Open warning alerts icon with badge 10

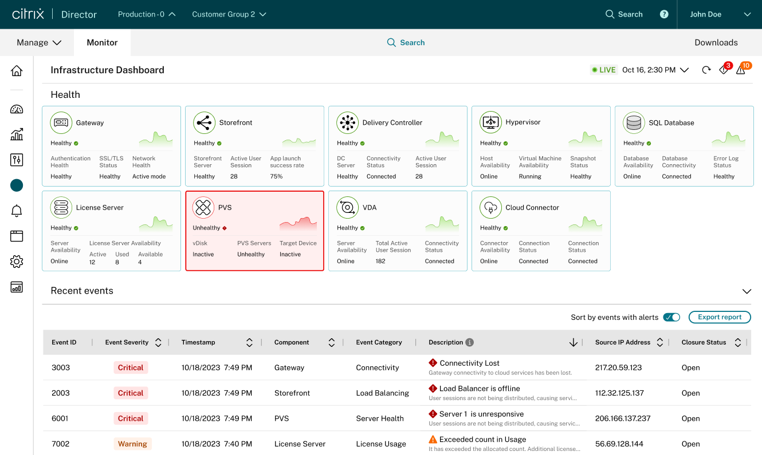741,70
